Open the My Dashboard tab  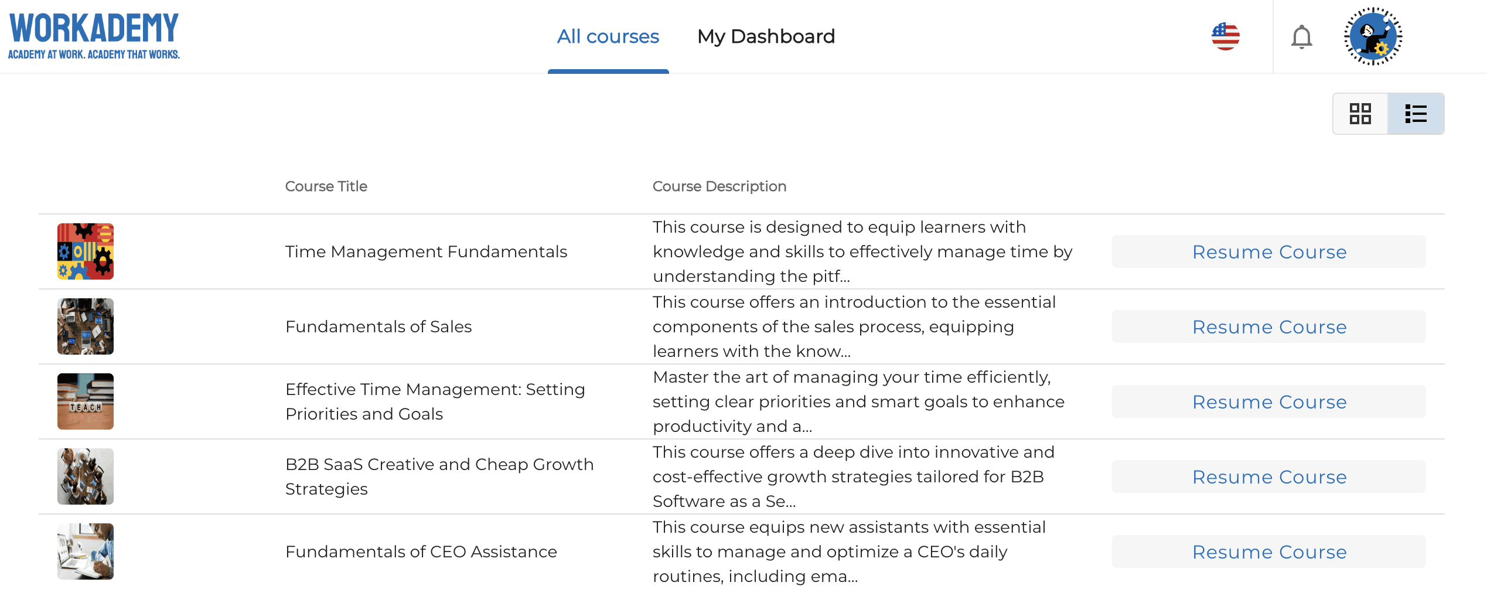[766, 36]
